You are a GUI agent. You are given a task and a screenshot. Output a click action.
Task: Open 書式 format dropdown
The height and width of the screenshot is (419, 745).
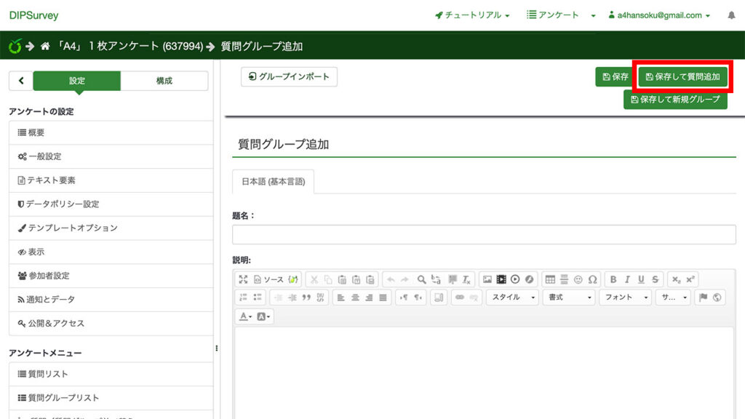click(x=569, y=298)
